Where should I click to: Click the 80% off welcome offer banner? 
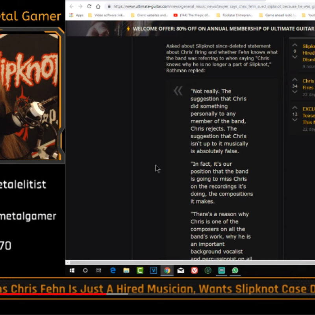[x=220, y=29]
